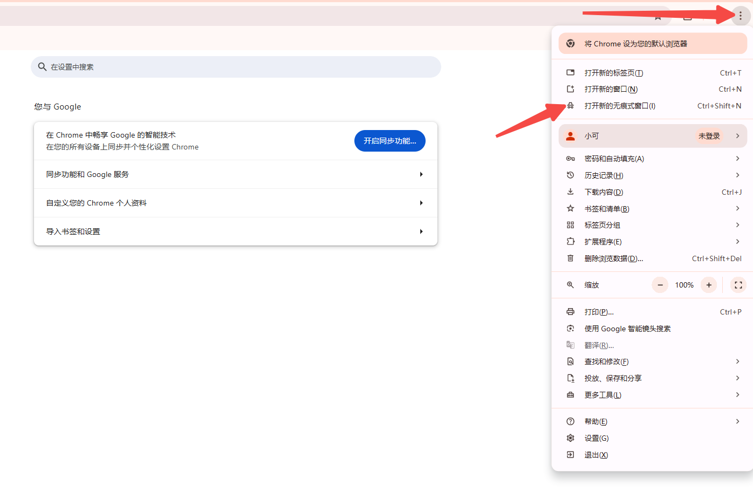Click the downloads arrow icon
753x498 pixels.
(570, 192)
